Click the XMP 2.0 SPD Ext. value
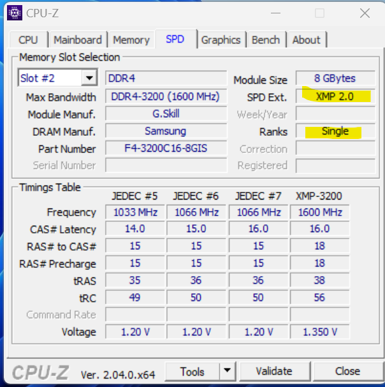This screenshot has width=385, height=387. [x=335, y=96]
